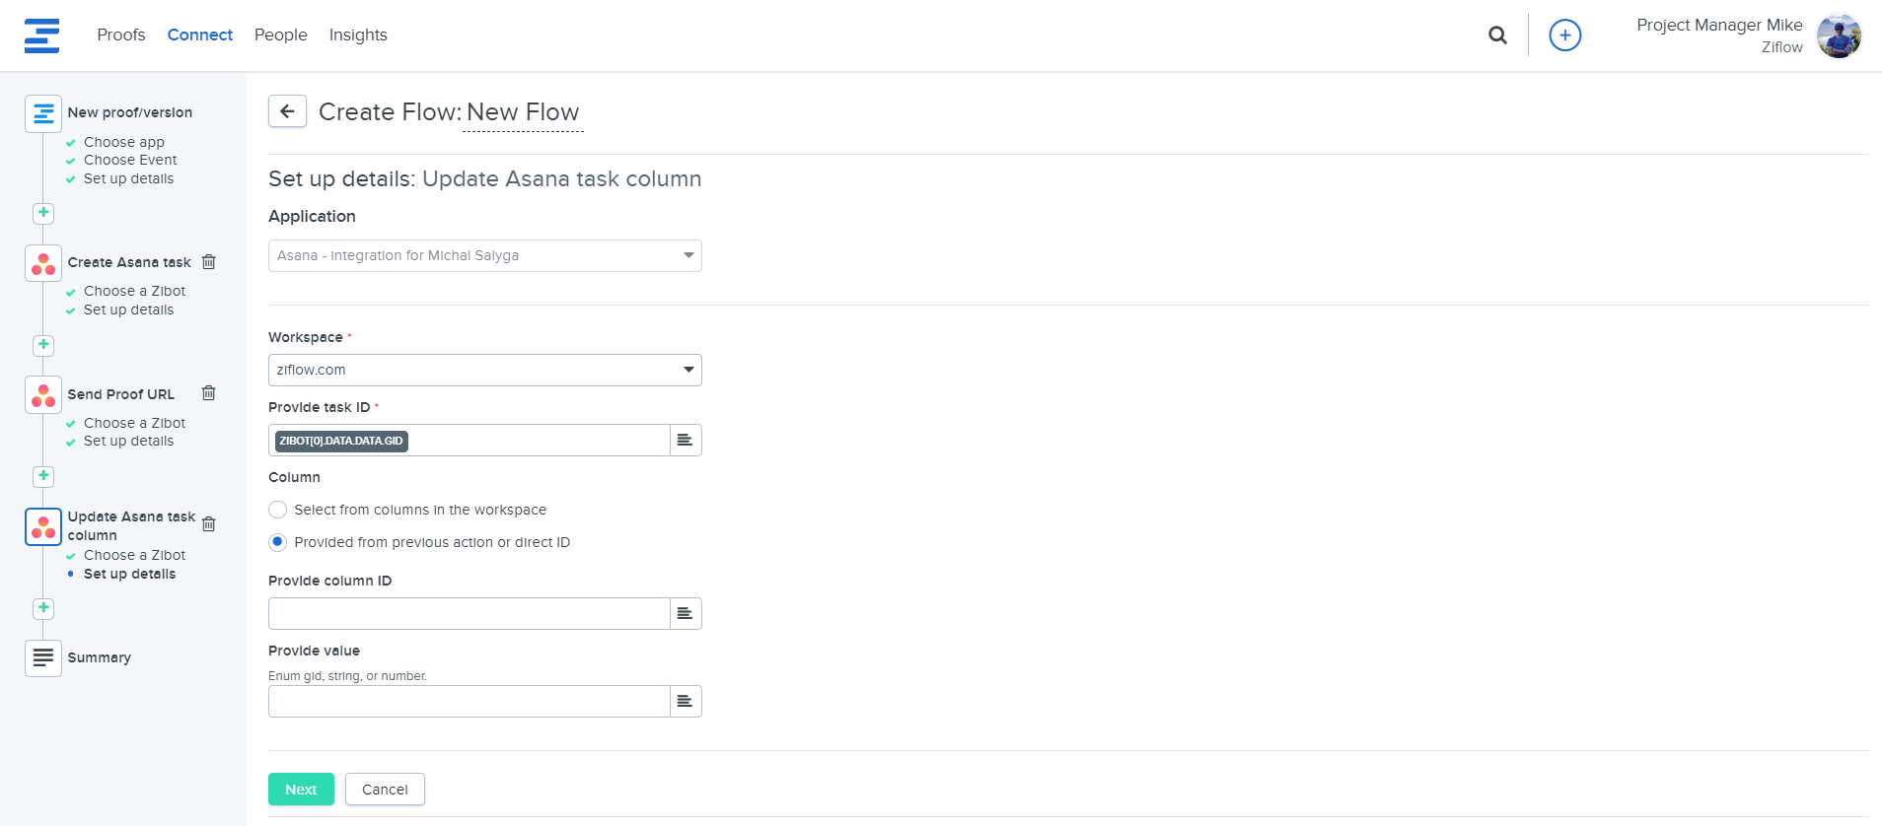Go to the Insights tab

click(358, 35)
